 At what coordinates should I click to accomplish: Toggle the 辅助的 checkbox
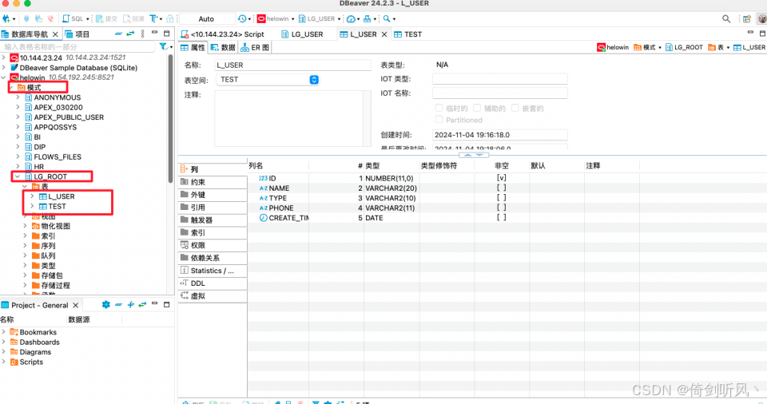click(x=477, y=108)
